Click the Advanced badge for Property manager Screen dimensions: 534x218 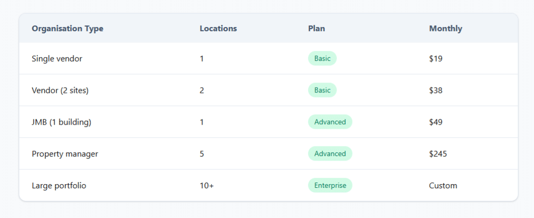pyautogui.click(x=330, y=154)
